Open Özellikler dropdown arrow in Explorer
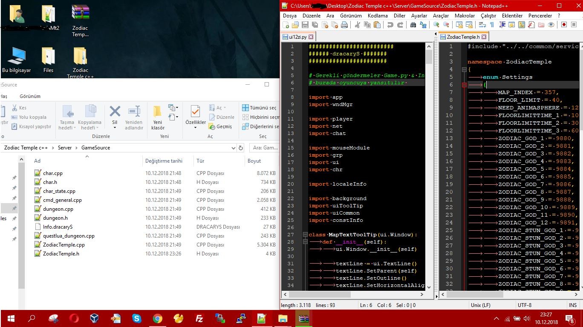Image resolution: width=583 pixels, height=327 pixels. [x=195, y=128]
